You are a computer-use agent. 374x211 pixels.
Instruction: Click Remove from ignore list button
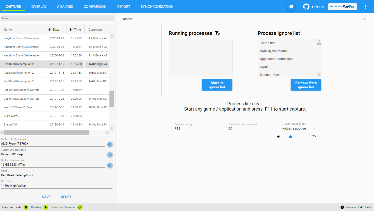pyautogui.click(x=306, y=85)
